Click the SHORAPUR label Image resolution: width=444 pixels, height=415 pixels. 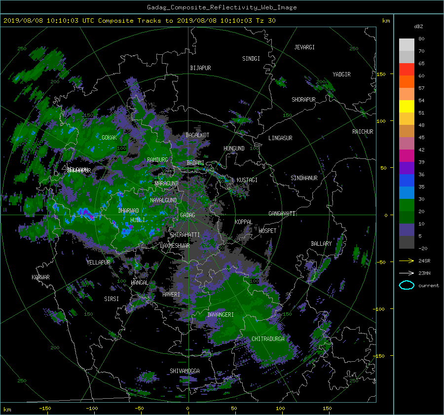click(x=303, y=100)
